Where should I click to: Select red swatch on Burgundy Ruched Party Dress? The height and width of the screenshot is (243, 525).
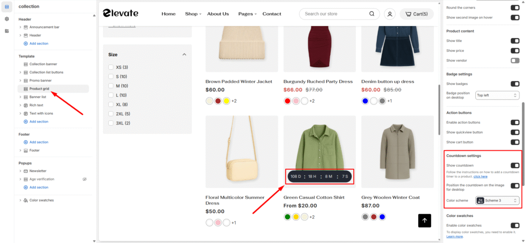point(287,101)
